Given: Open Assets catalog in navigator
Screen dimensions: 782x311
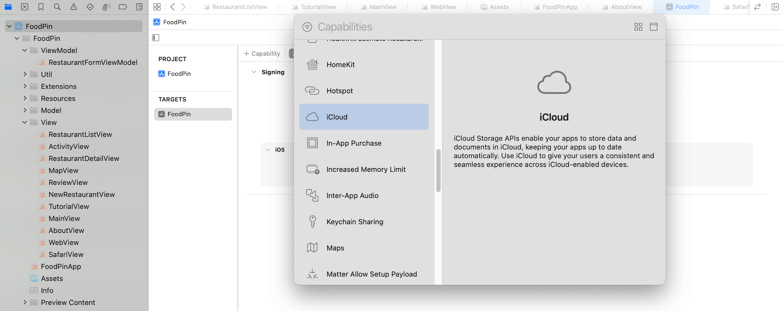Looking at the screenshot, I should (x=47, y=278).
